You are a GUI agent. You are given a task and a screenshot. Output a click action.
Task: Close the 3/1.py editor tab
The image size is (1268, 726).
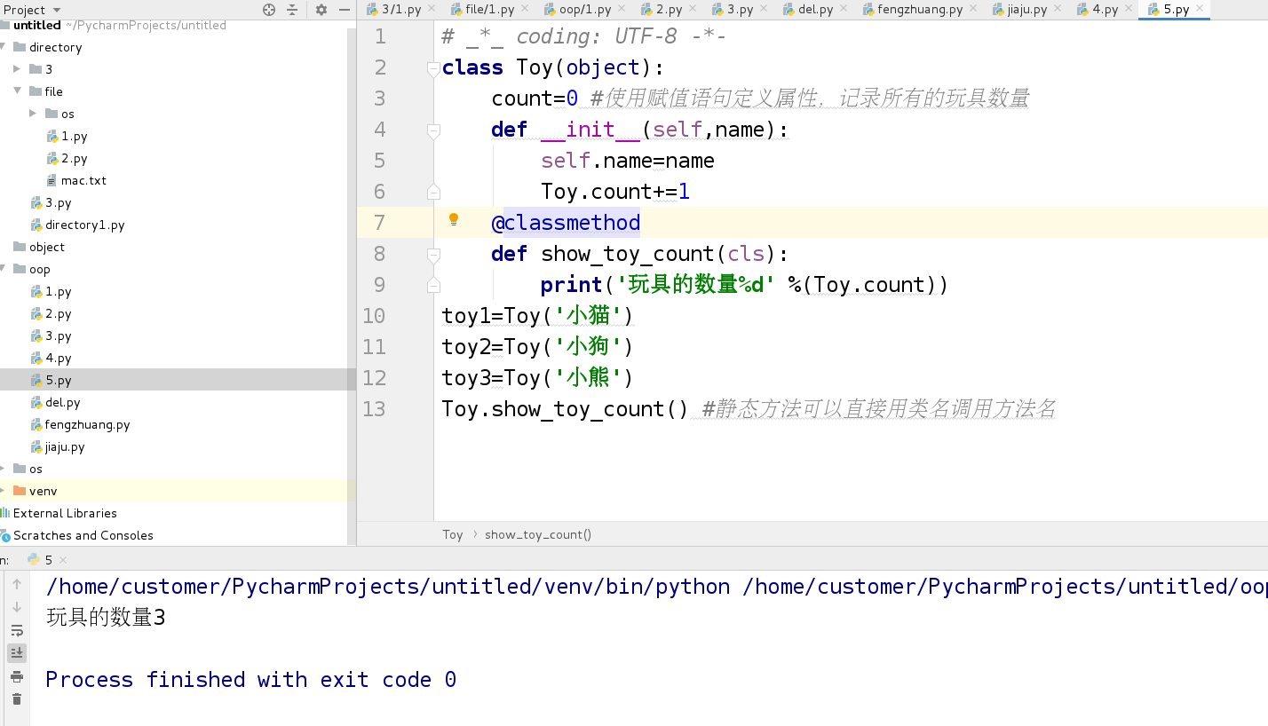431,9
